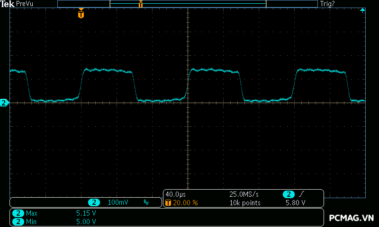
Task: Click the Trig? trigger status label
Action: pos(327,3)
